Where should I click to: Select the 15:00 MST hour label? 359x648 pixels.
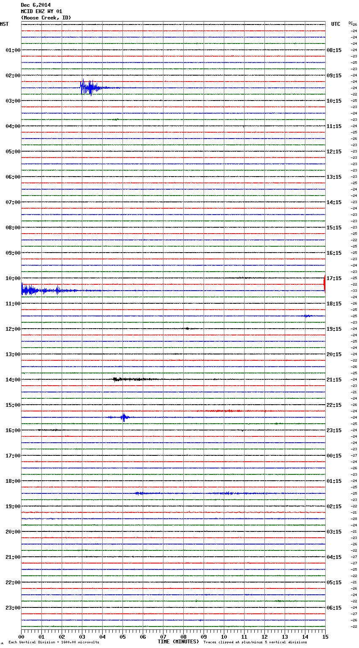click(13, 405)
